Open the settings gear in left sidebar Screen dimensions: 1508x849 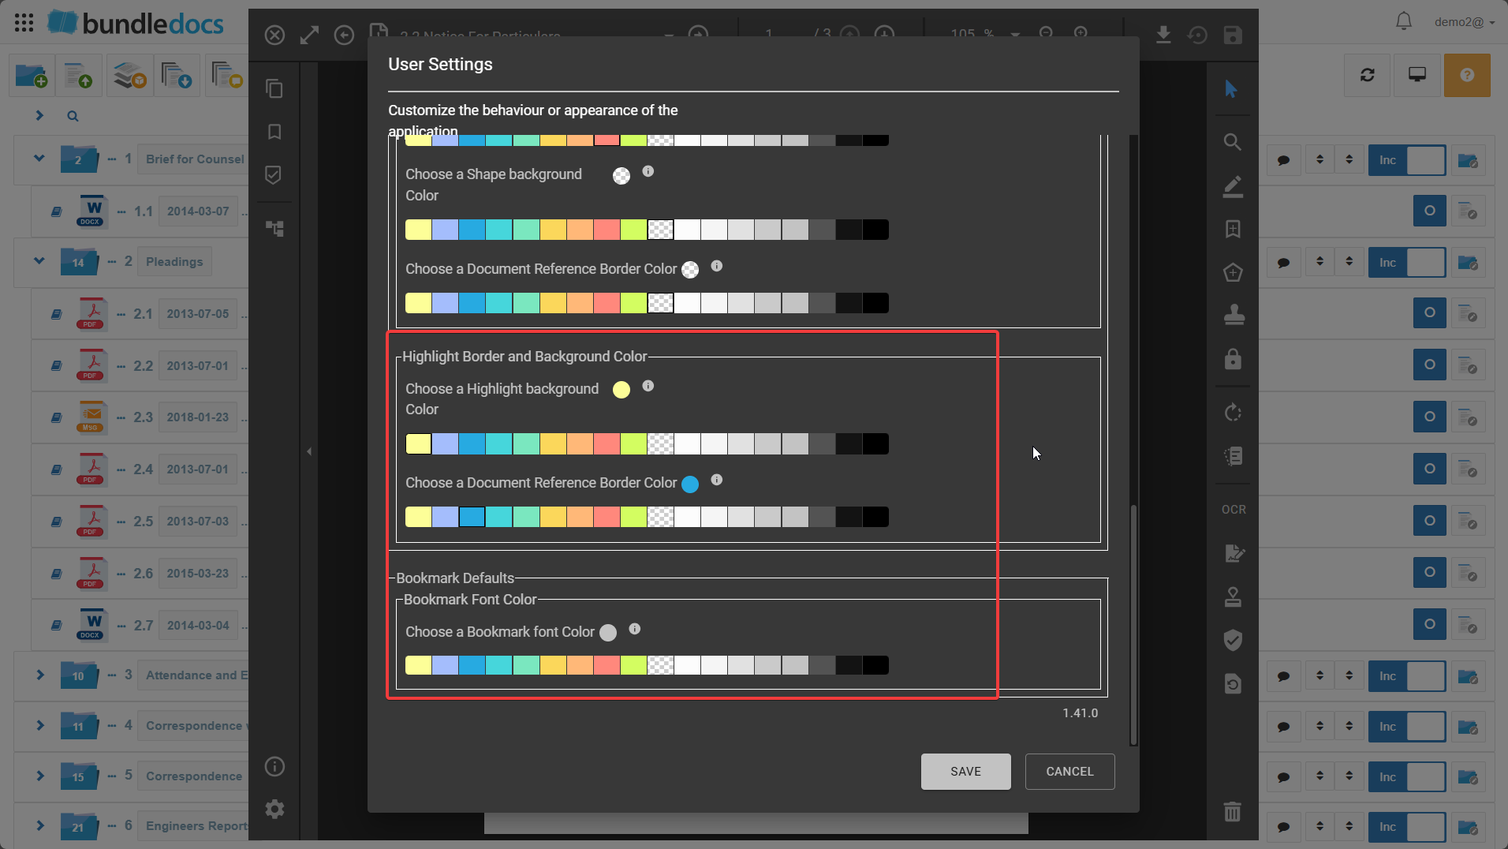274,809
